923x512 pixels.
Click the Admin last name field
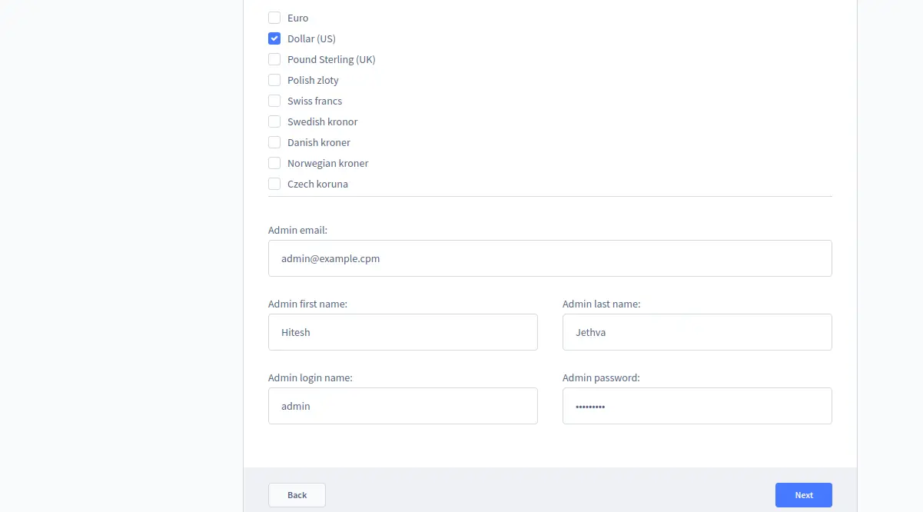click(697, 332)
